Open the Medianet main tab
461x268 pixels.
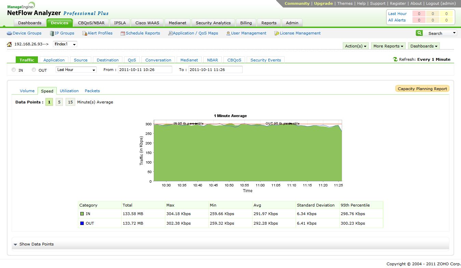coord(178,23)
